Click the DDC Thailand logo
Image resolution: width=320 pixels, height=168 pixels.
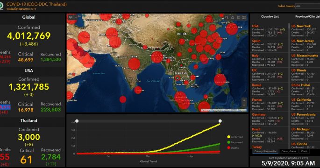click(1, 6)
